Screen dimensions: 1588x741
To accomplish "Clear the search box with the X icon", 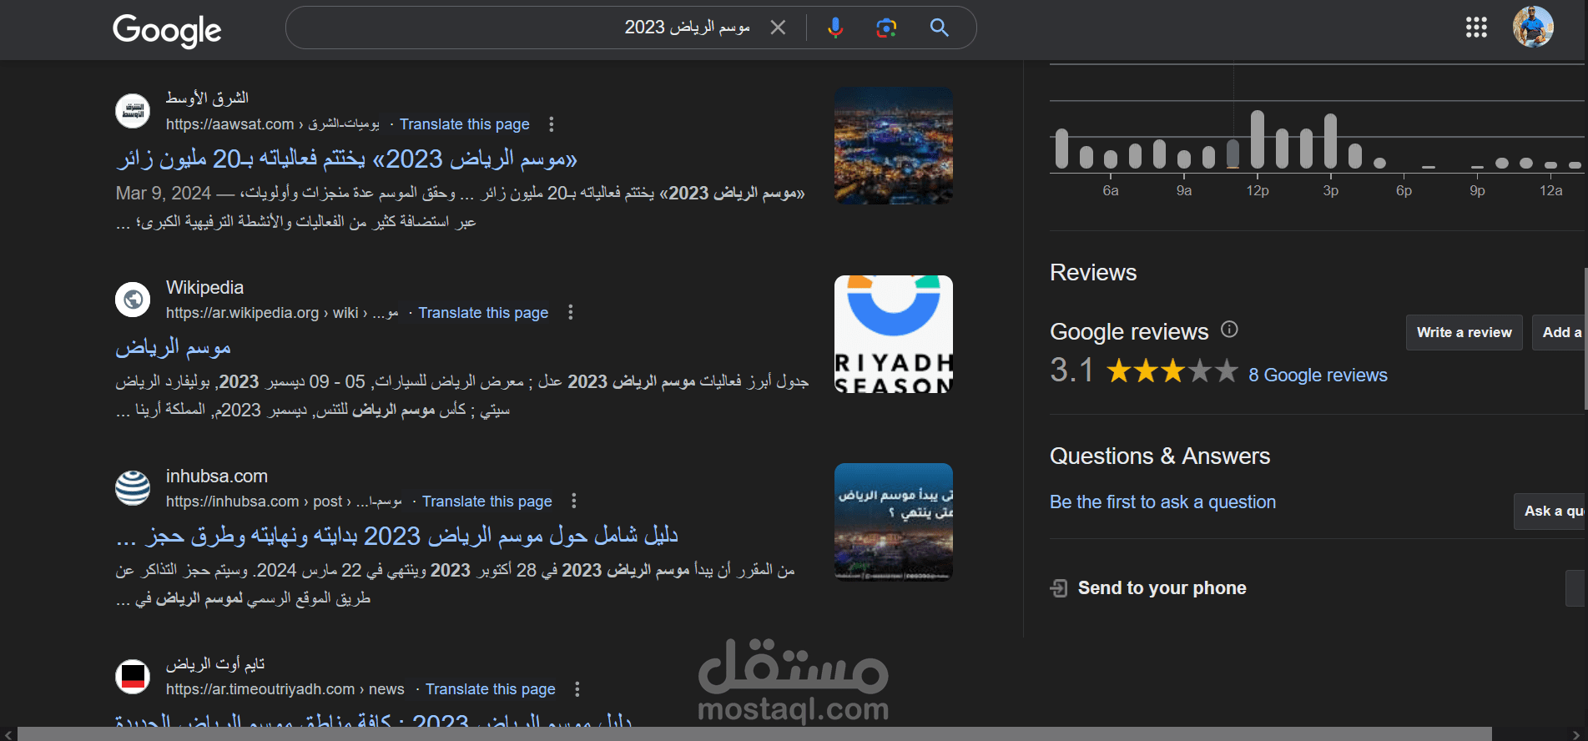I will [778, 28].
